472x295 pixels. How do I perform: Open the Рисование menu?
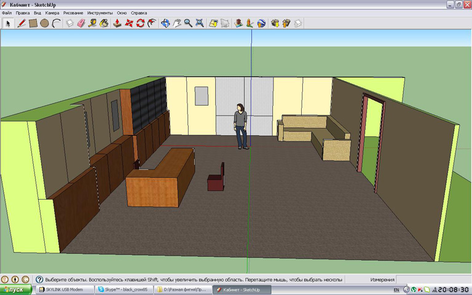(73, 13)
